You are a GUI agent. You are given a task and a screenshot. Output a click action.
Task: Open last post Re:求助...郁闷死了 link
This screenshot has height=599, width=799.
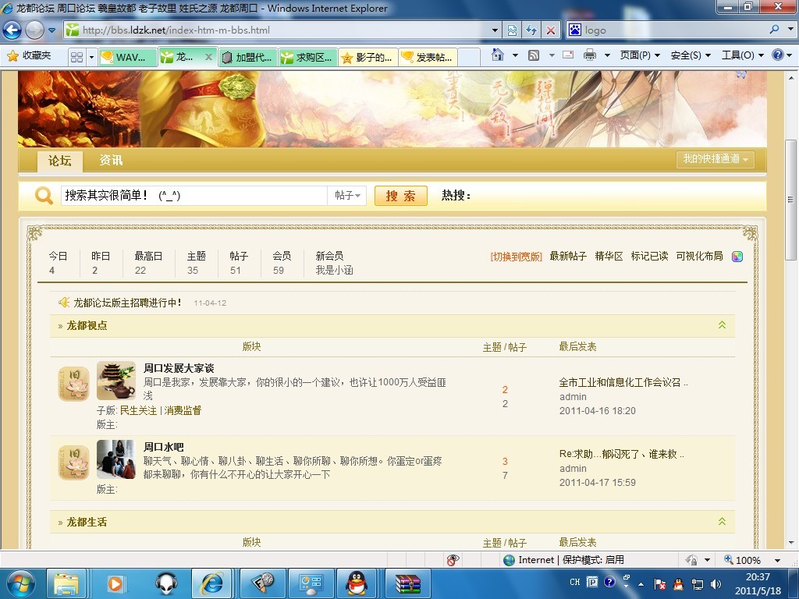[x=622, y=455]
